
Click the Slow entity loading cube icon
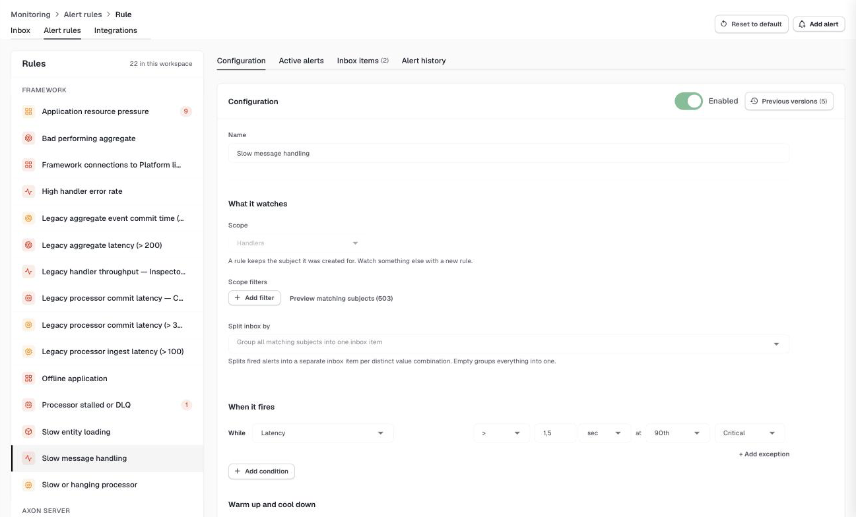pyautogui.click(x=28, y=432)
